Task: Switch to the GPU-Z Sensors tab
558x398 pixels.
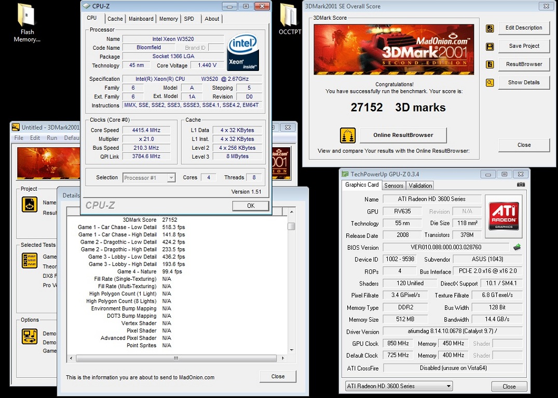Action: 393,186
